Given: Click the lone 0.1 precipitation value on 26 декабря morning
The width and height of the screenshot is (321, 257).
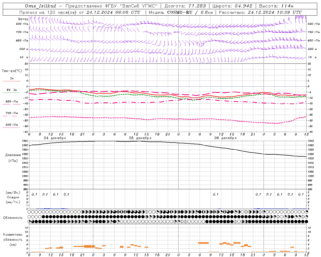Looking at the screenshot, I should 216,194.
